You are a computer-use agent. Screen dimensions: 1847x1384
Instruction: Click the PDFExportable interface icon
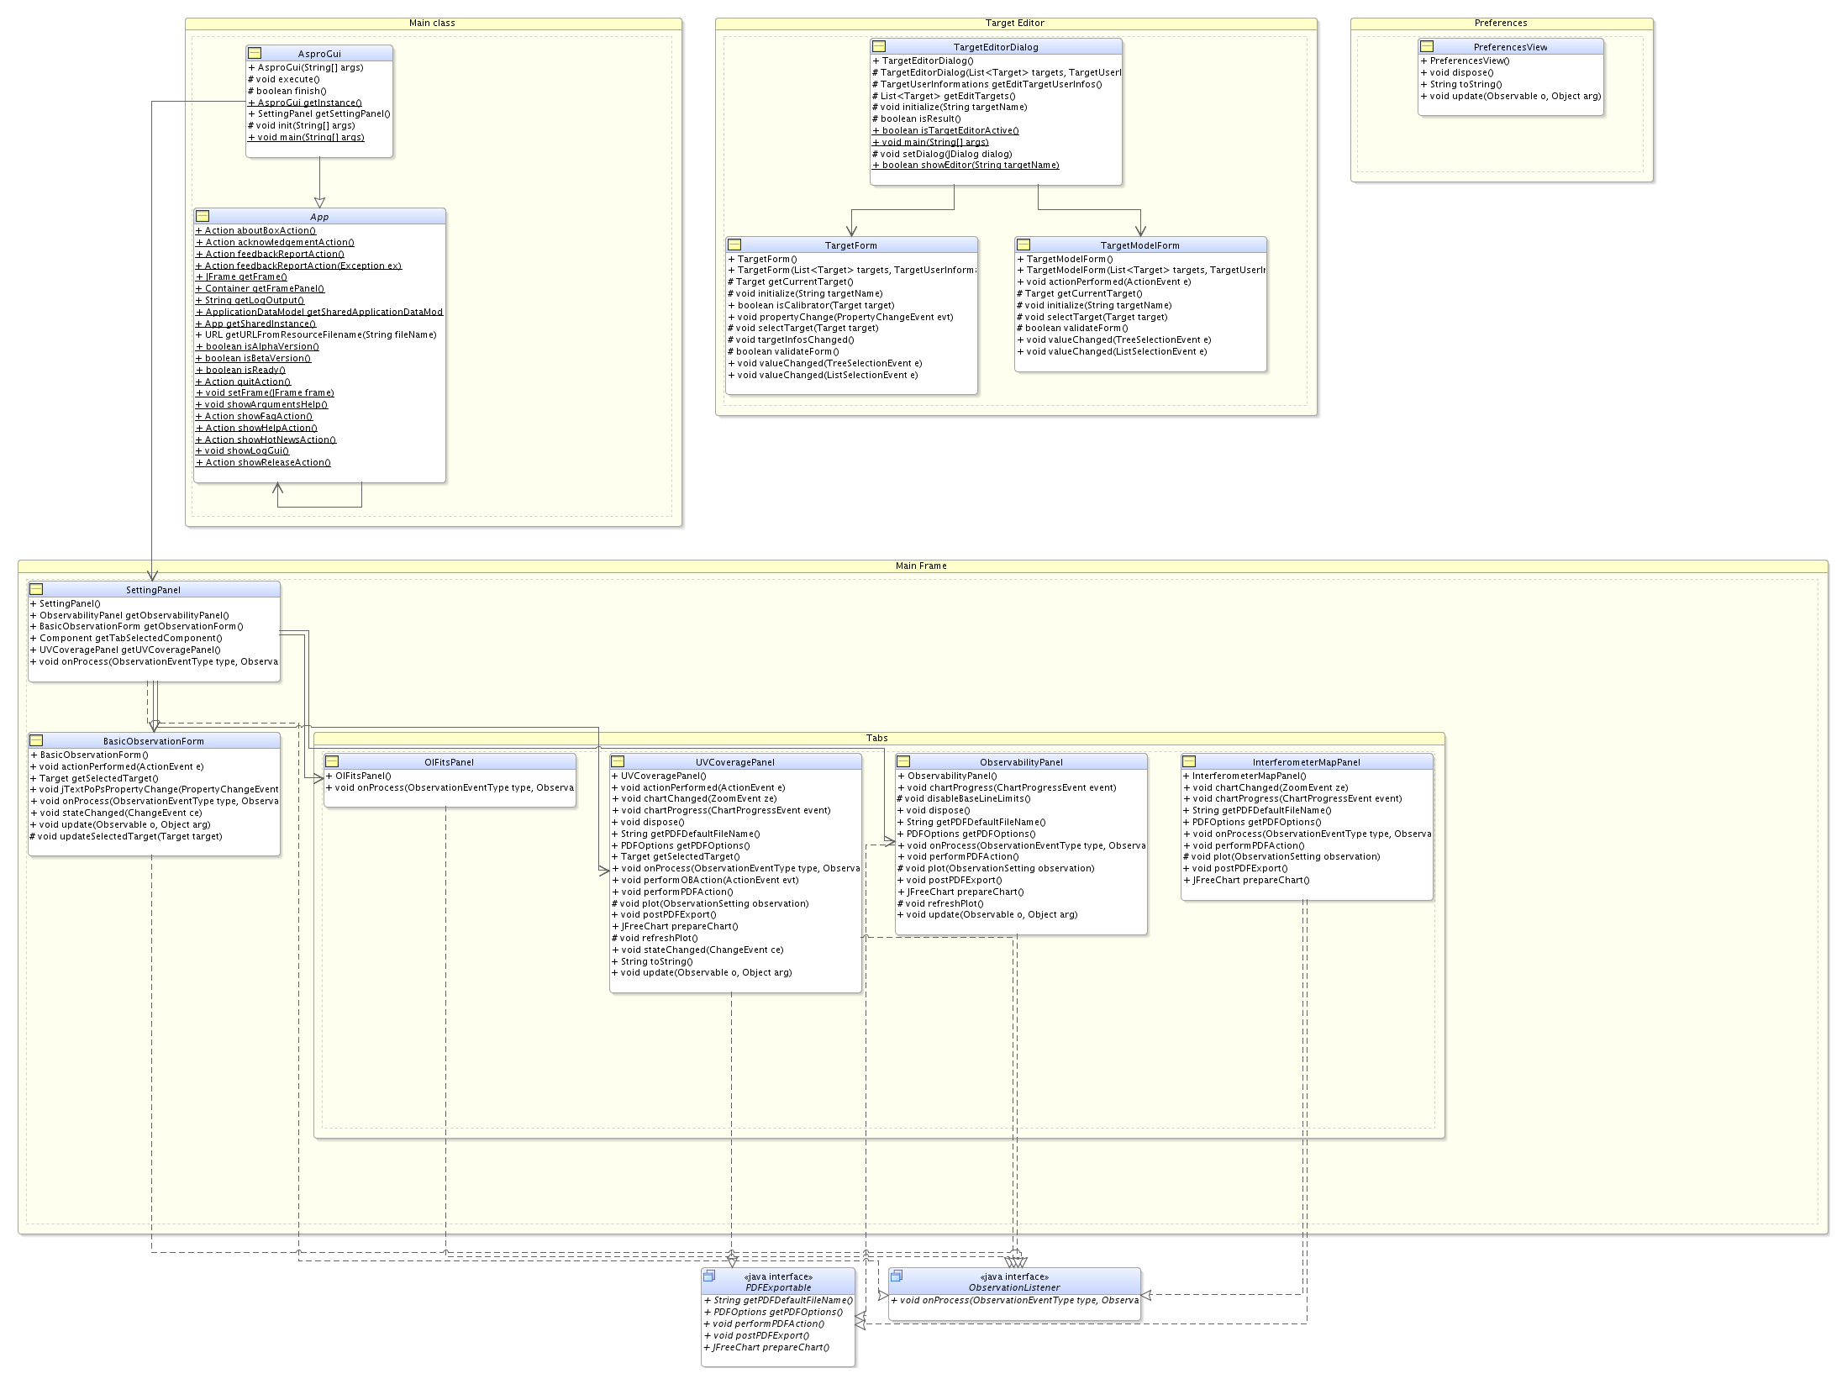point(708,1276)
